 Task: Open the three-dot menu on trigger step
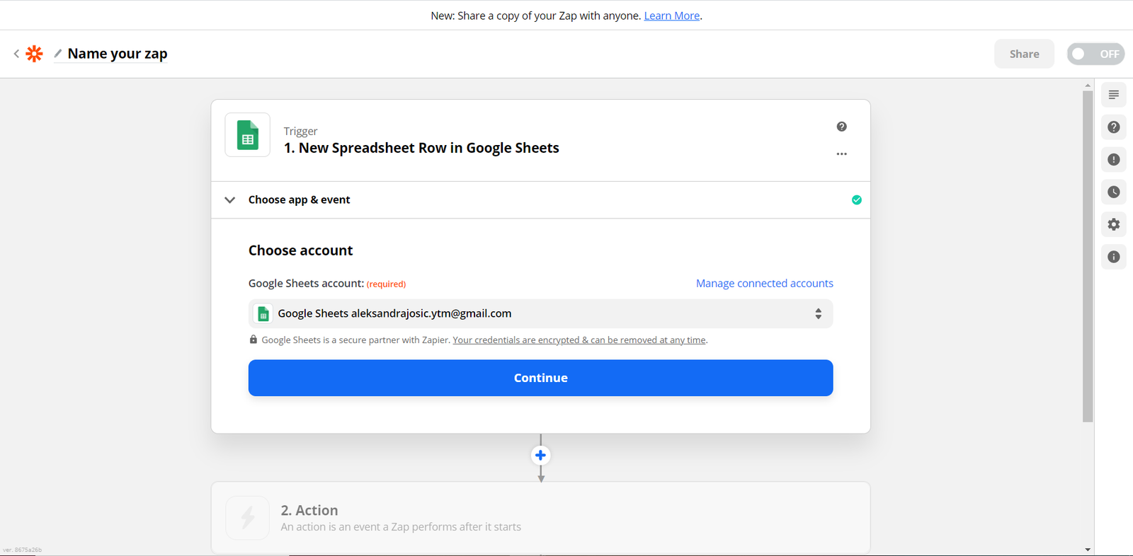click(841, 154)
